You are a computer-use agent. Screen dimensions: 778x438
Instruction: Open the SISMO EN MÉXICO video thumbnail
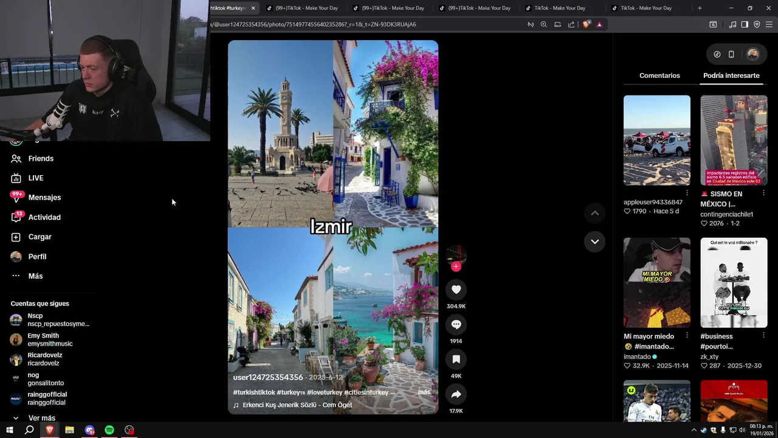(x=734, y=140)
